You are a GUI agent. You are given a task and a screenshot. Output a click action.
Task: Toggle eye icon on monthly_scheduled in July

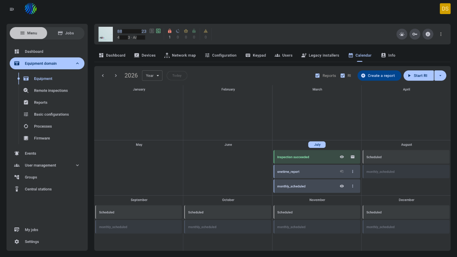tap(342, 186)
